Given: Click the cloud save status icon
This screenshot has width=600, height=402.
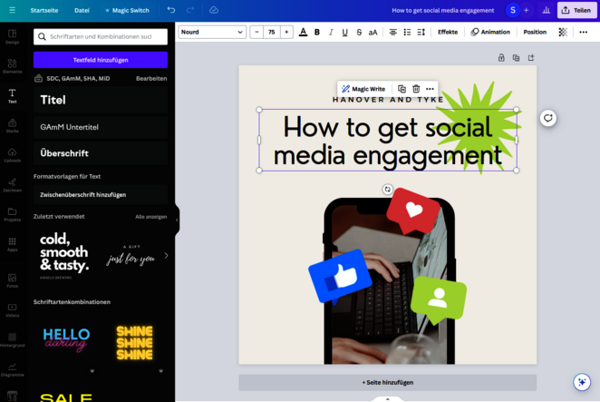Looking at the screenshot, I should [214, 10].
